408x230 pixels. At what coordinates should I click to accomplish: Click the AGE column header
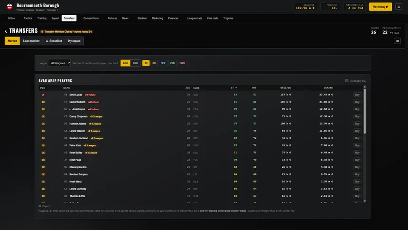[x=187, y=88]
